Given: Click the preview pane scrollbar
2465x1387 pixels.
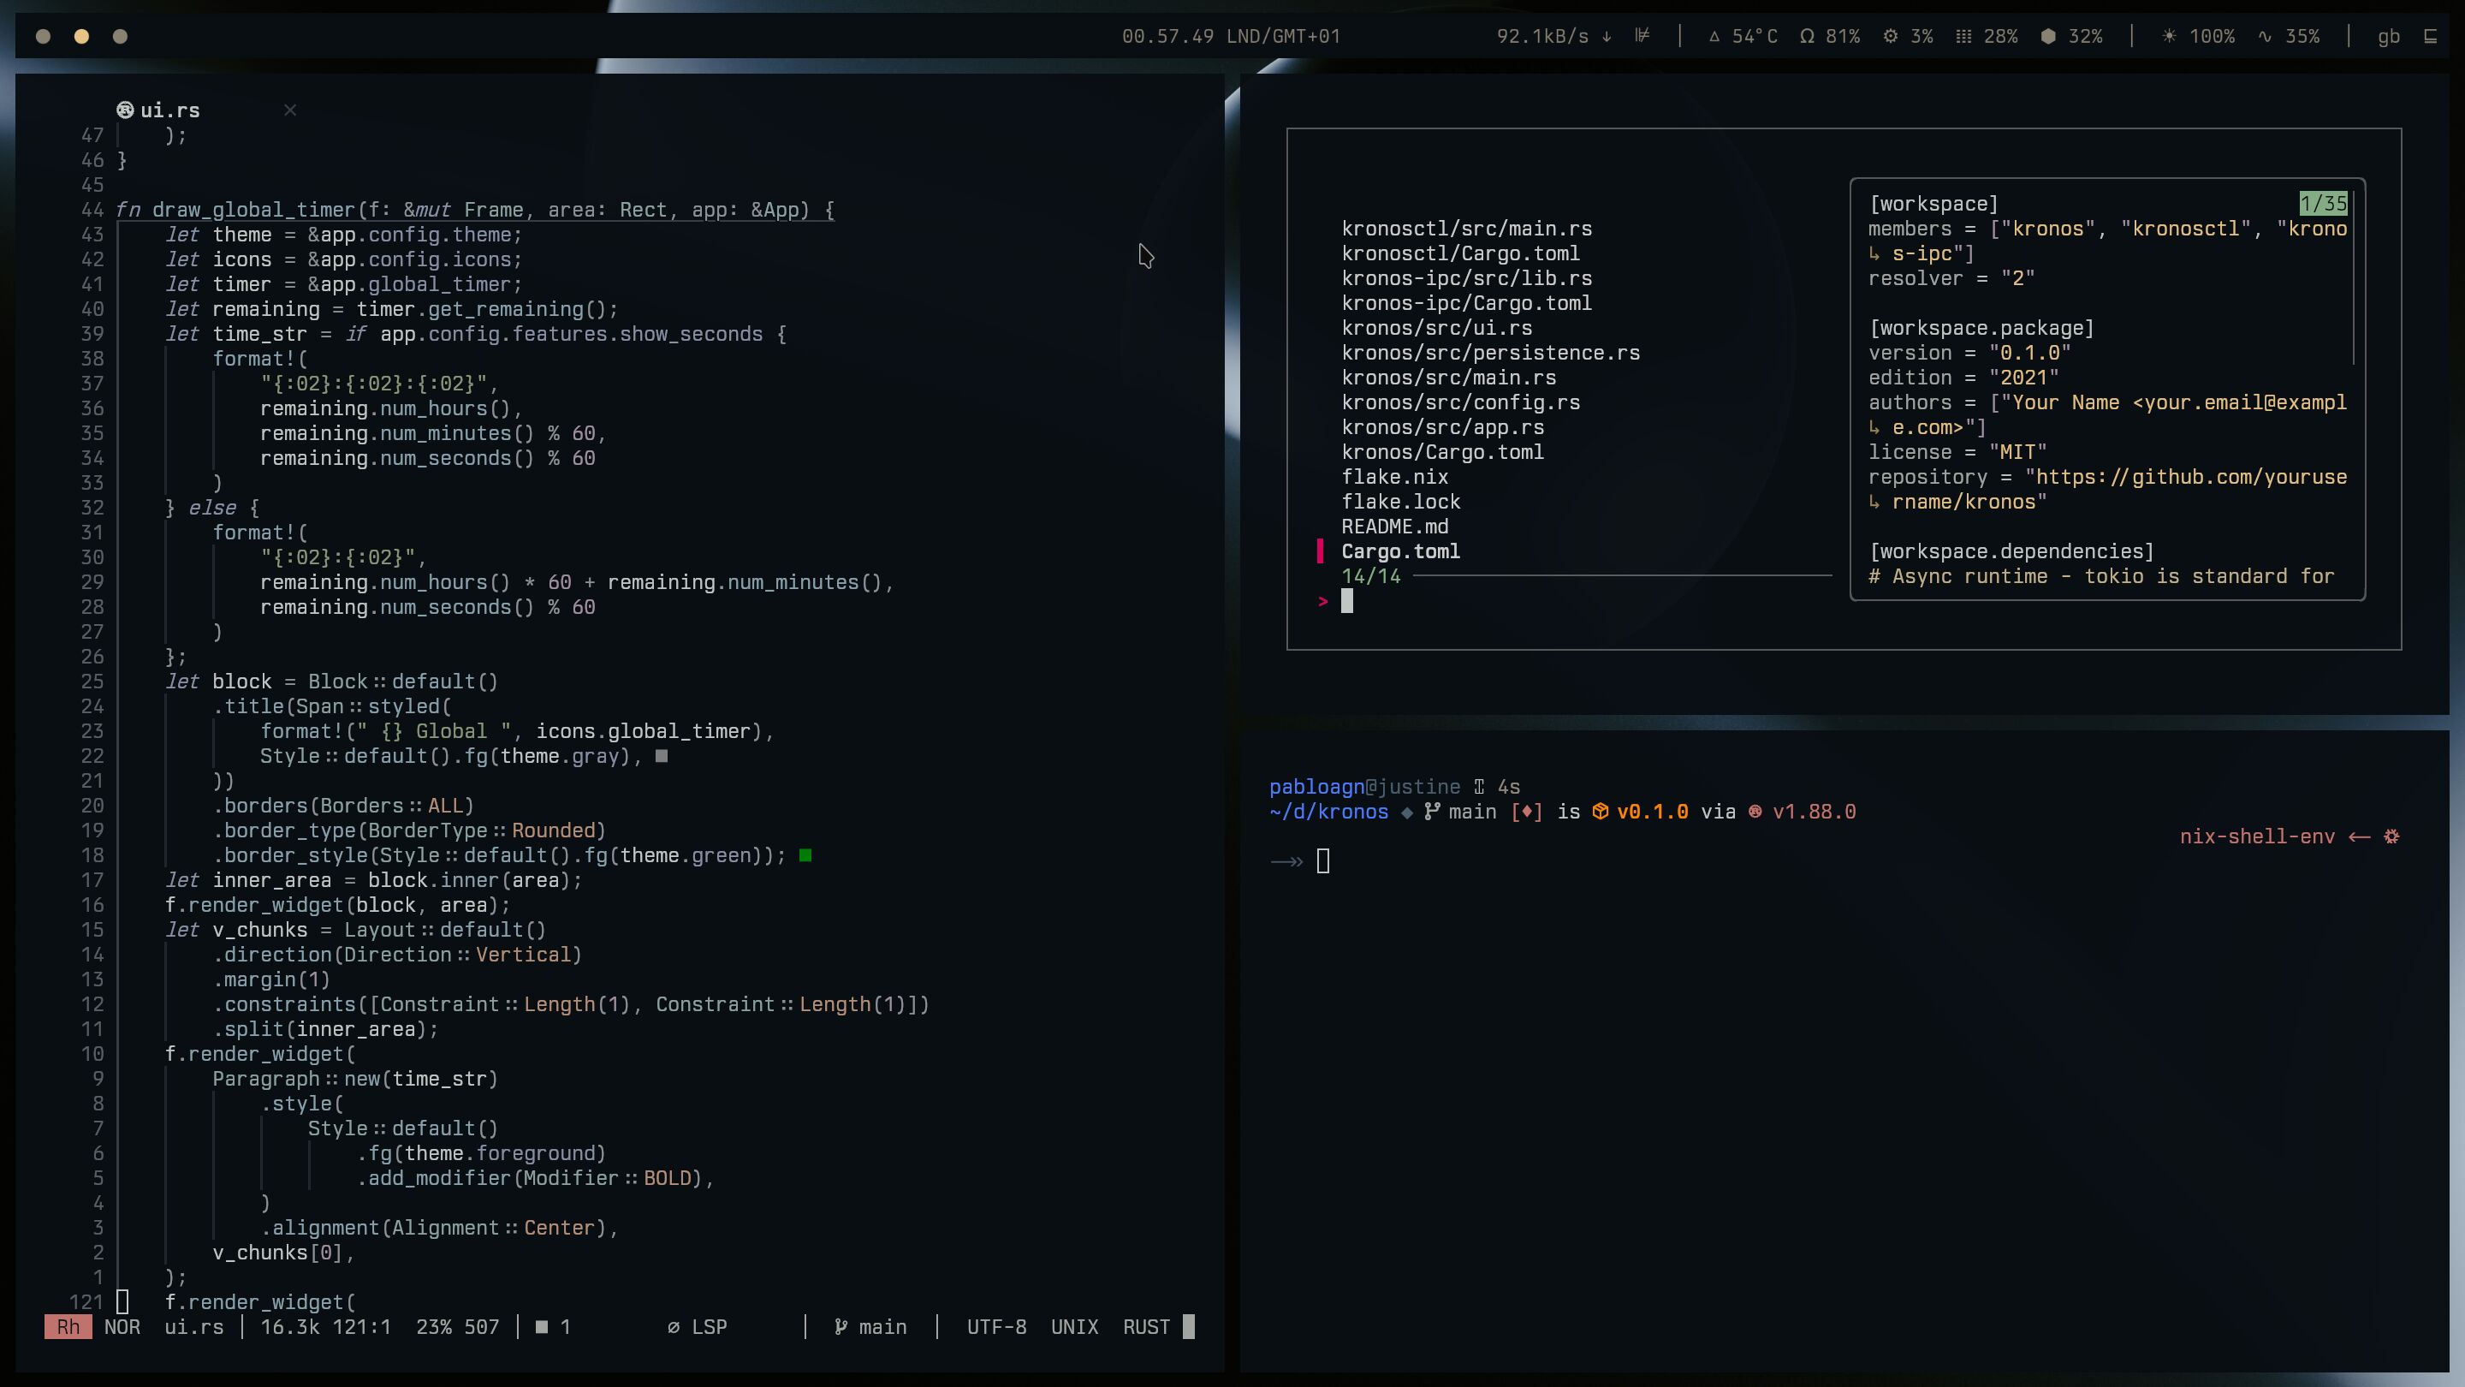Looking at the screenshot, I should pos(2354,277).
